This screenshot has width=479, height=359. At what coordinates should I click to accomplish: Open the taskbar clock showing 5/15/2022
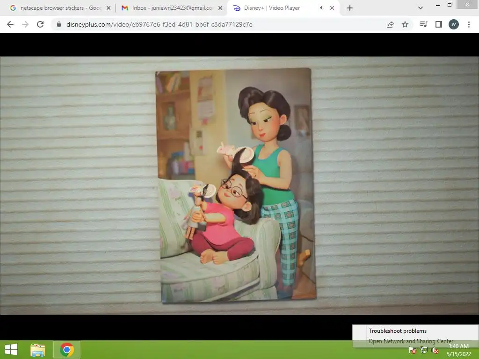coord(458,350)
